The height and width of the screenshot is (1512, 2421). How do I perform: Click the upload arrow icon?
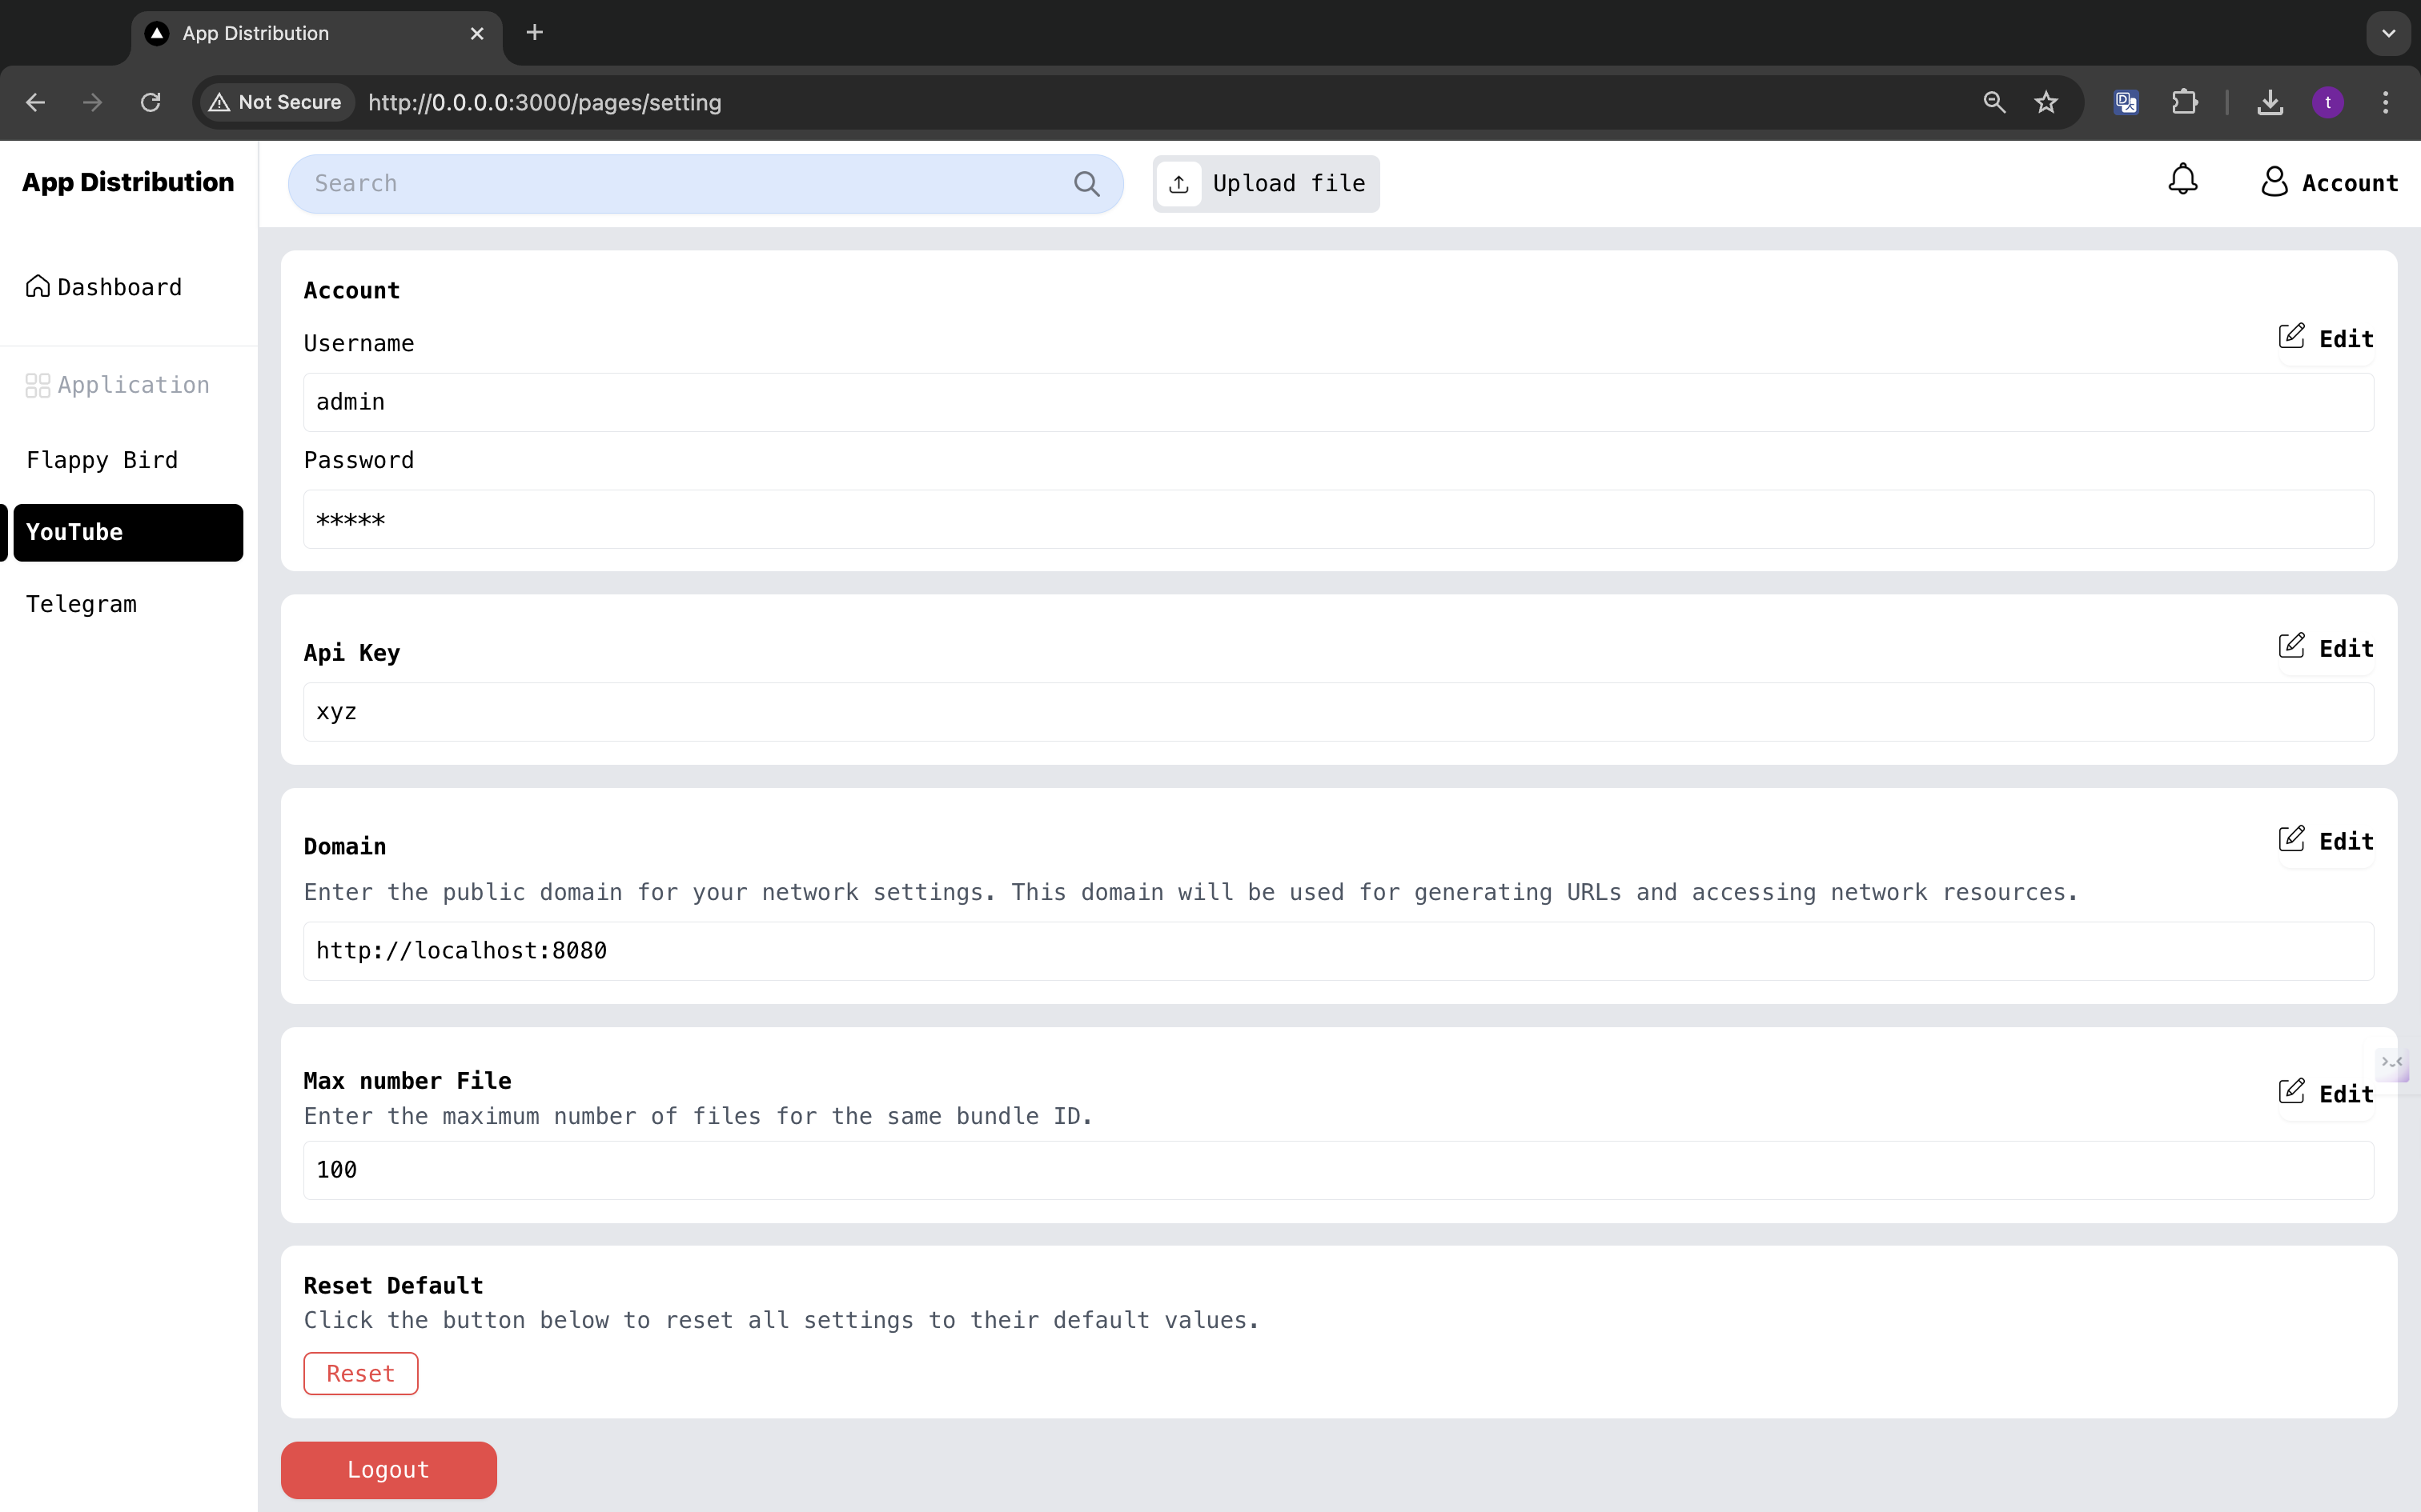1178,184
